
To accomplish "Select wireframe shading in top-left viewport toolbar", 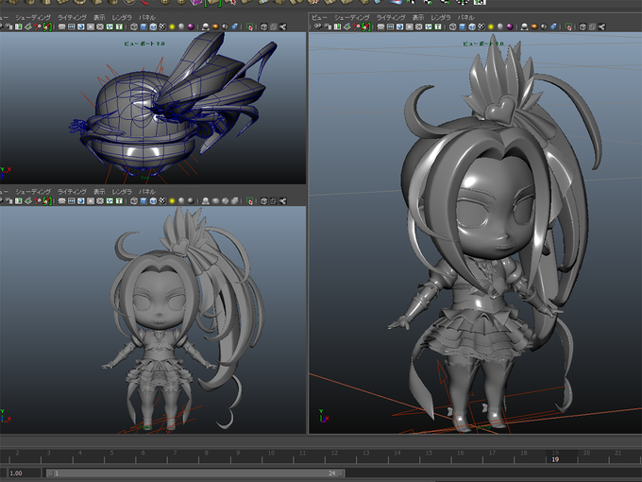I will click(x=134, y=26).
